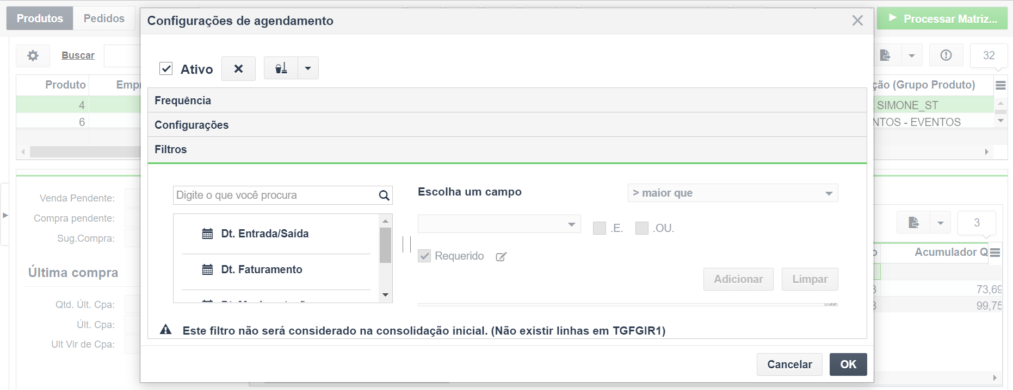Click the magnifier icon in the search field
This screenshot has height=390, width=1013.
(384, 196)
